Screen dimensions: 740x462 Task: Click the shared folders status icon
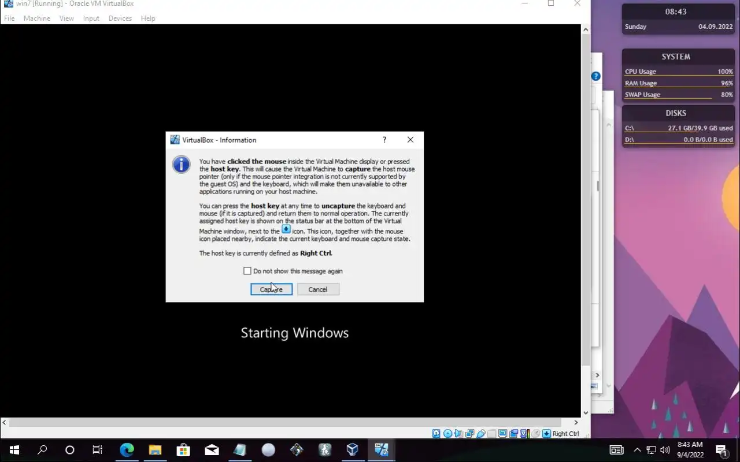click(491, 434)
